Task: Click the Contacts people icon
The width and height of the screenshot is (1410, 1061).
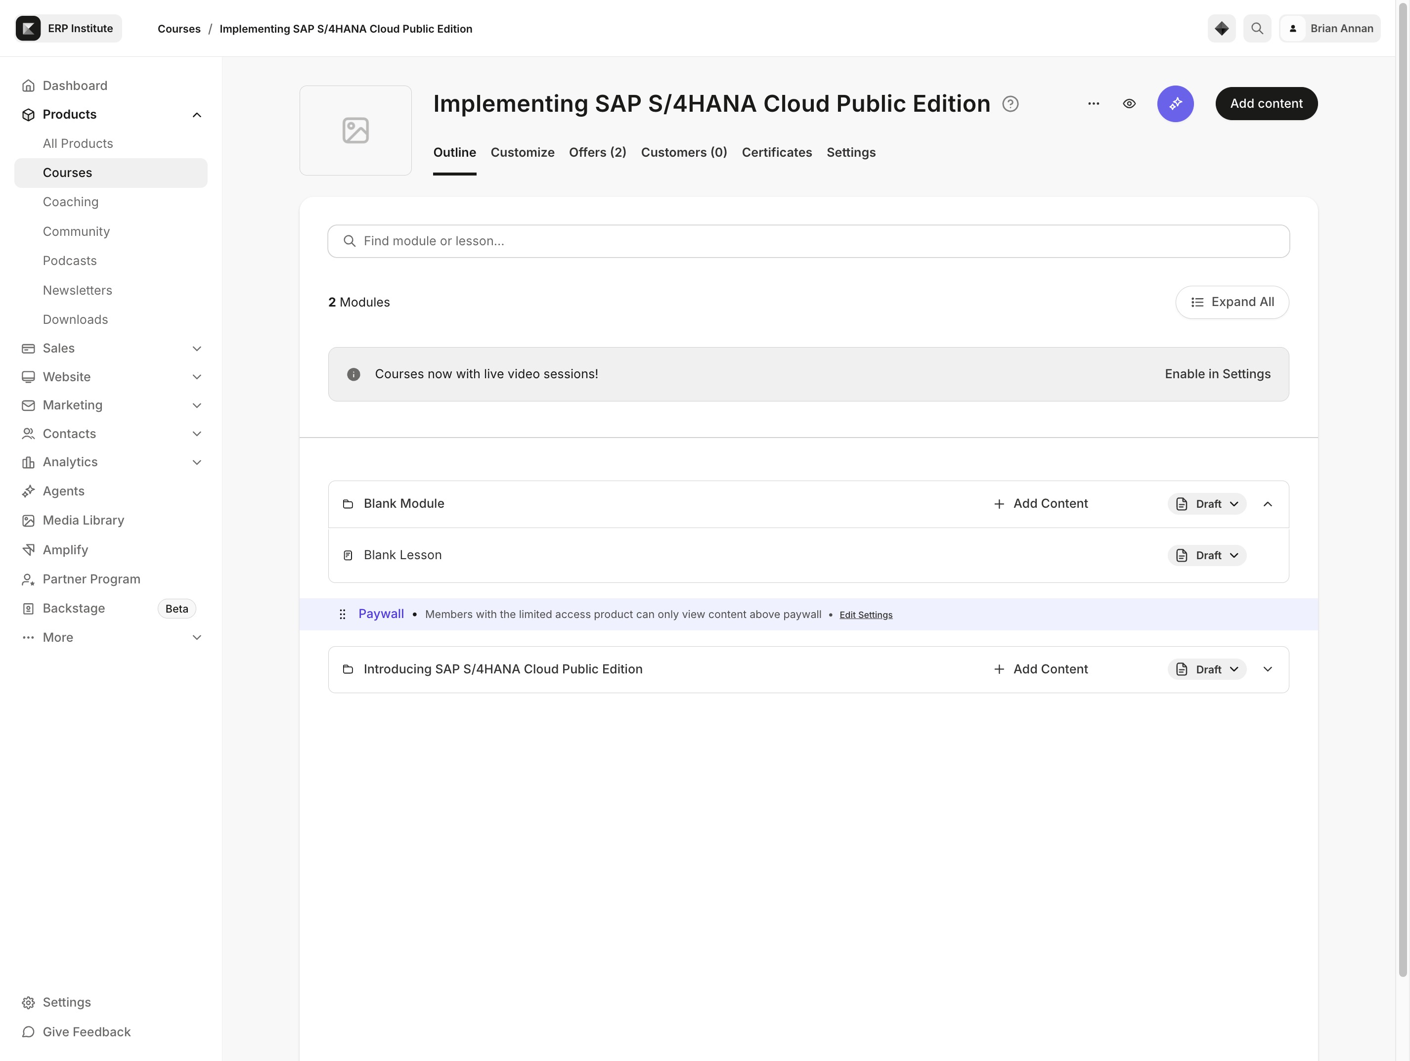Action: tap(28, 434)
